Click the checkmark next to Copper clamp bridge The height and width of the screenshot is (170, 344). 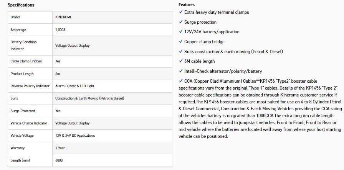pyautogui.click(x=181, y=42)
